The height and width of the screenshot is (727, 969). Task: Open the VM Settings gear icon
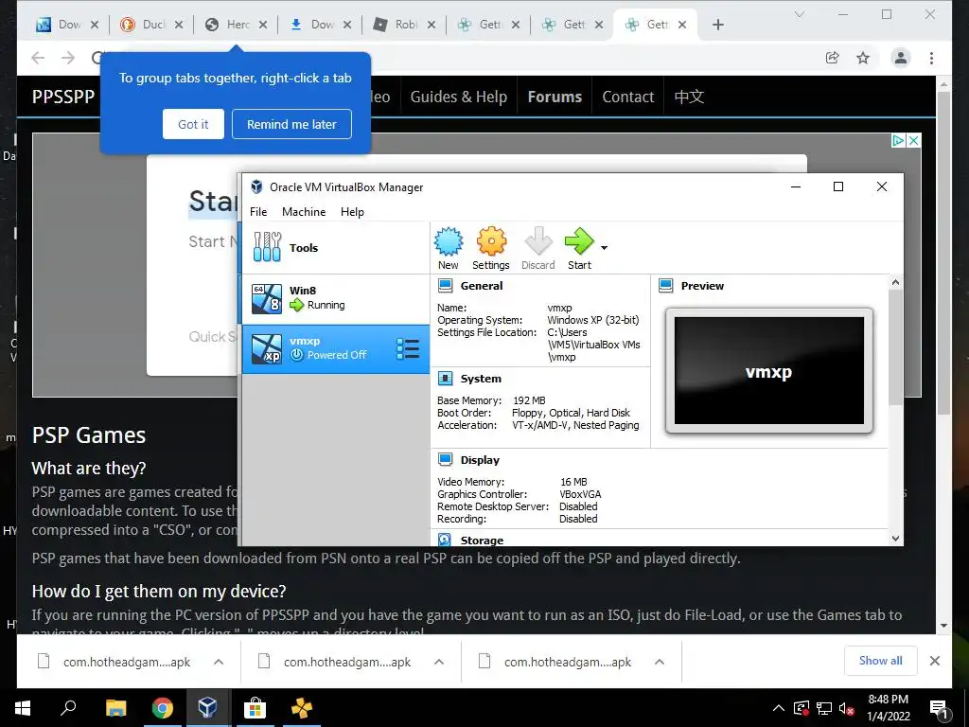coord(491,248)
